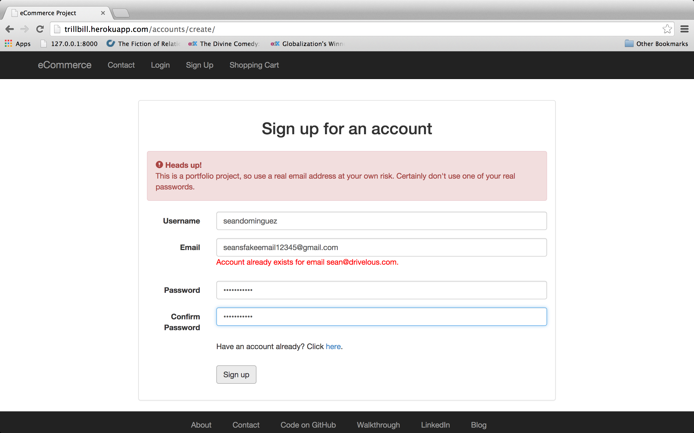Image resolution: width=694 pixels, height=433 pixels.
Task: Open Code on GitHub footer link
Action: tap(308, 425)
